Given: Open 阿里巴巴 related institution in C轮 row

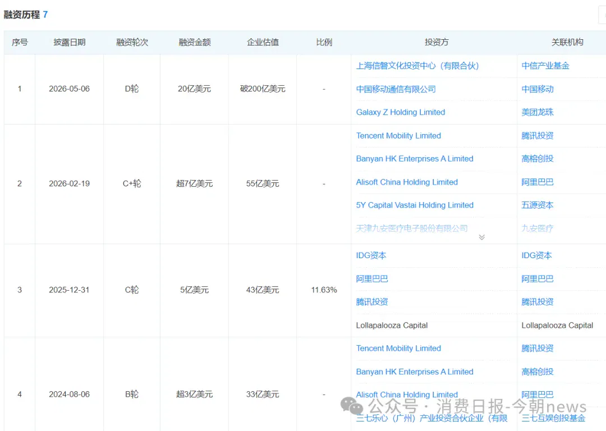Looking at the screenshot, I should pos(537,279).
